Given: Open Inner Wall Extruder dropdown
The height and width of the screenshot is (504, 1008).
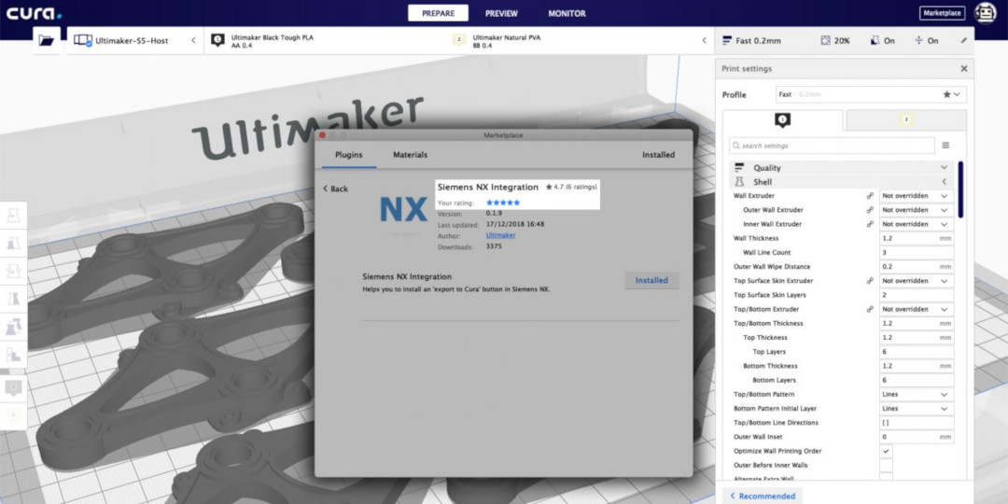Looking at the screenshot, I should pos(917,224).
